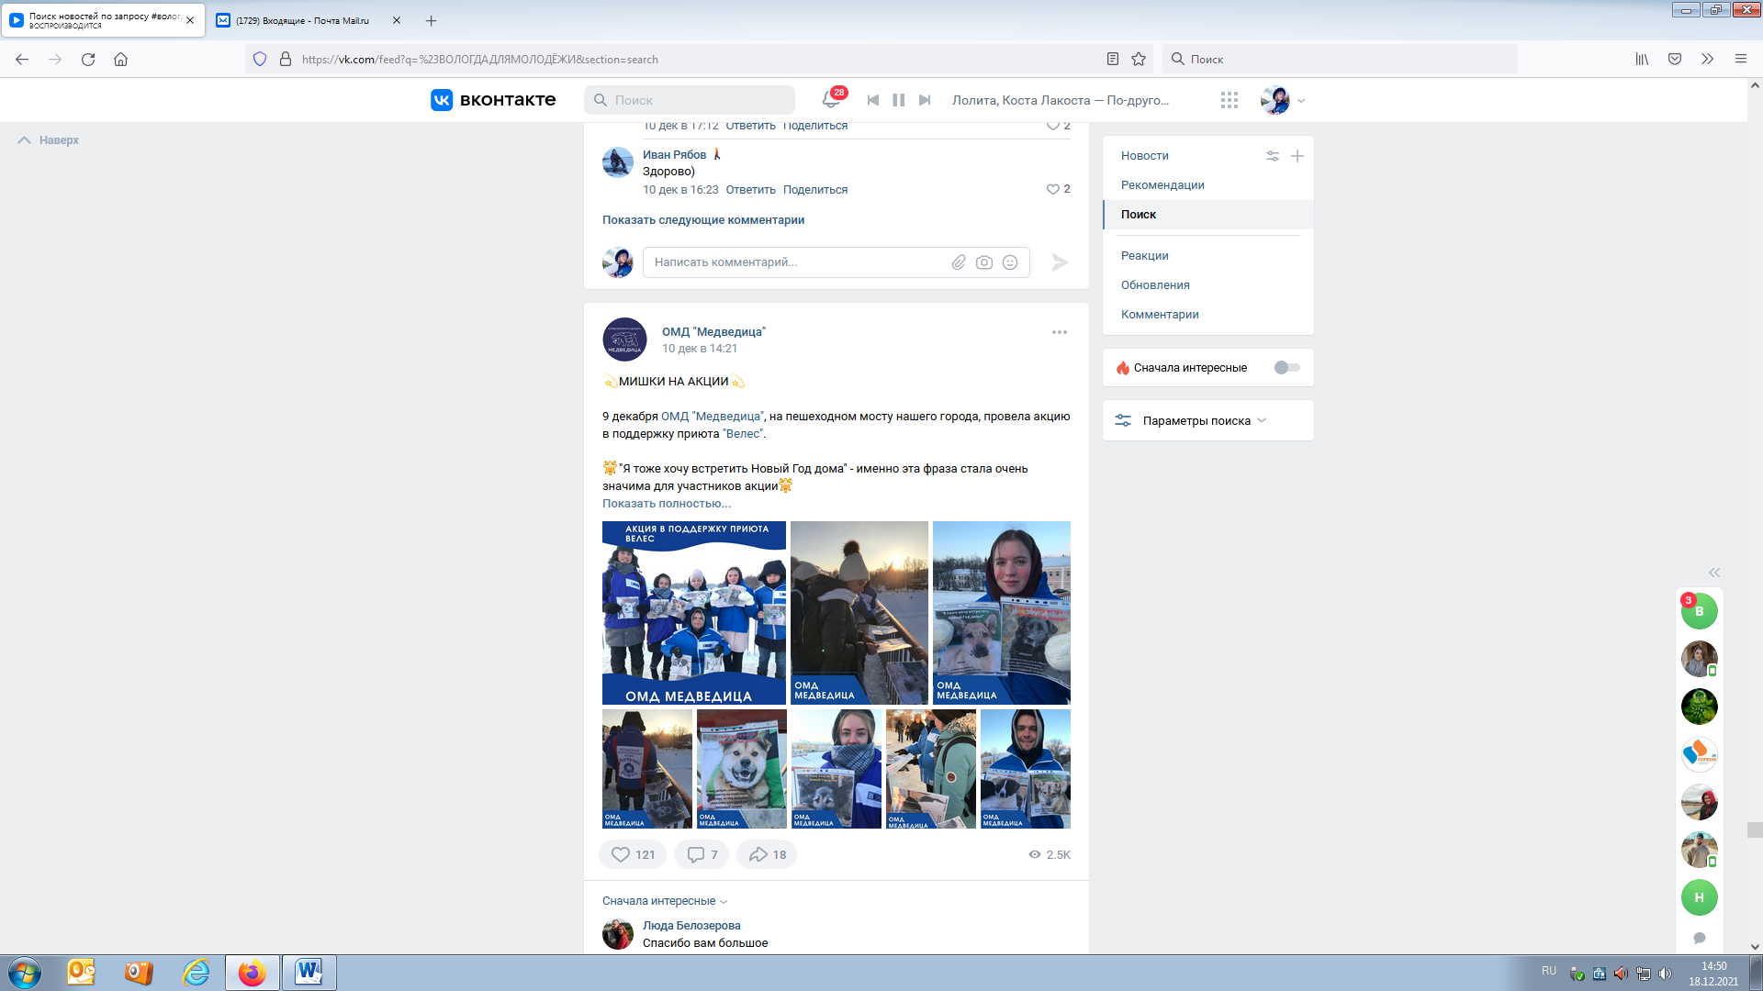
Task: Open Internet Explorer from the taskbar
Action: tap(196, 973)
